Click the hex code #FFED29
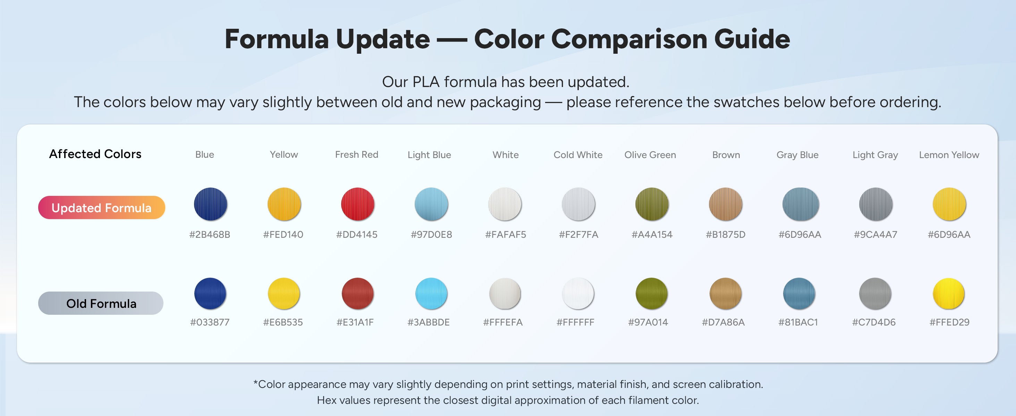The height and width of the screenshot is (416, 1016). [x=949, y=322]
